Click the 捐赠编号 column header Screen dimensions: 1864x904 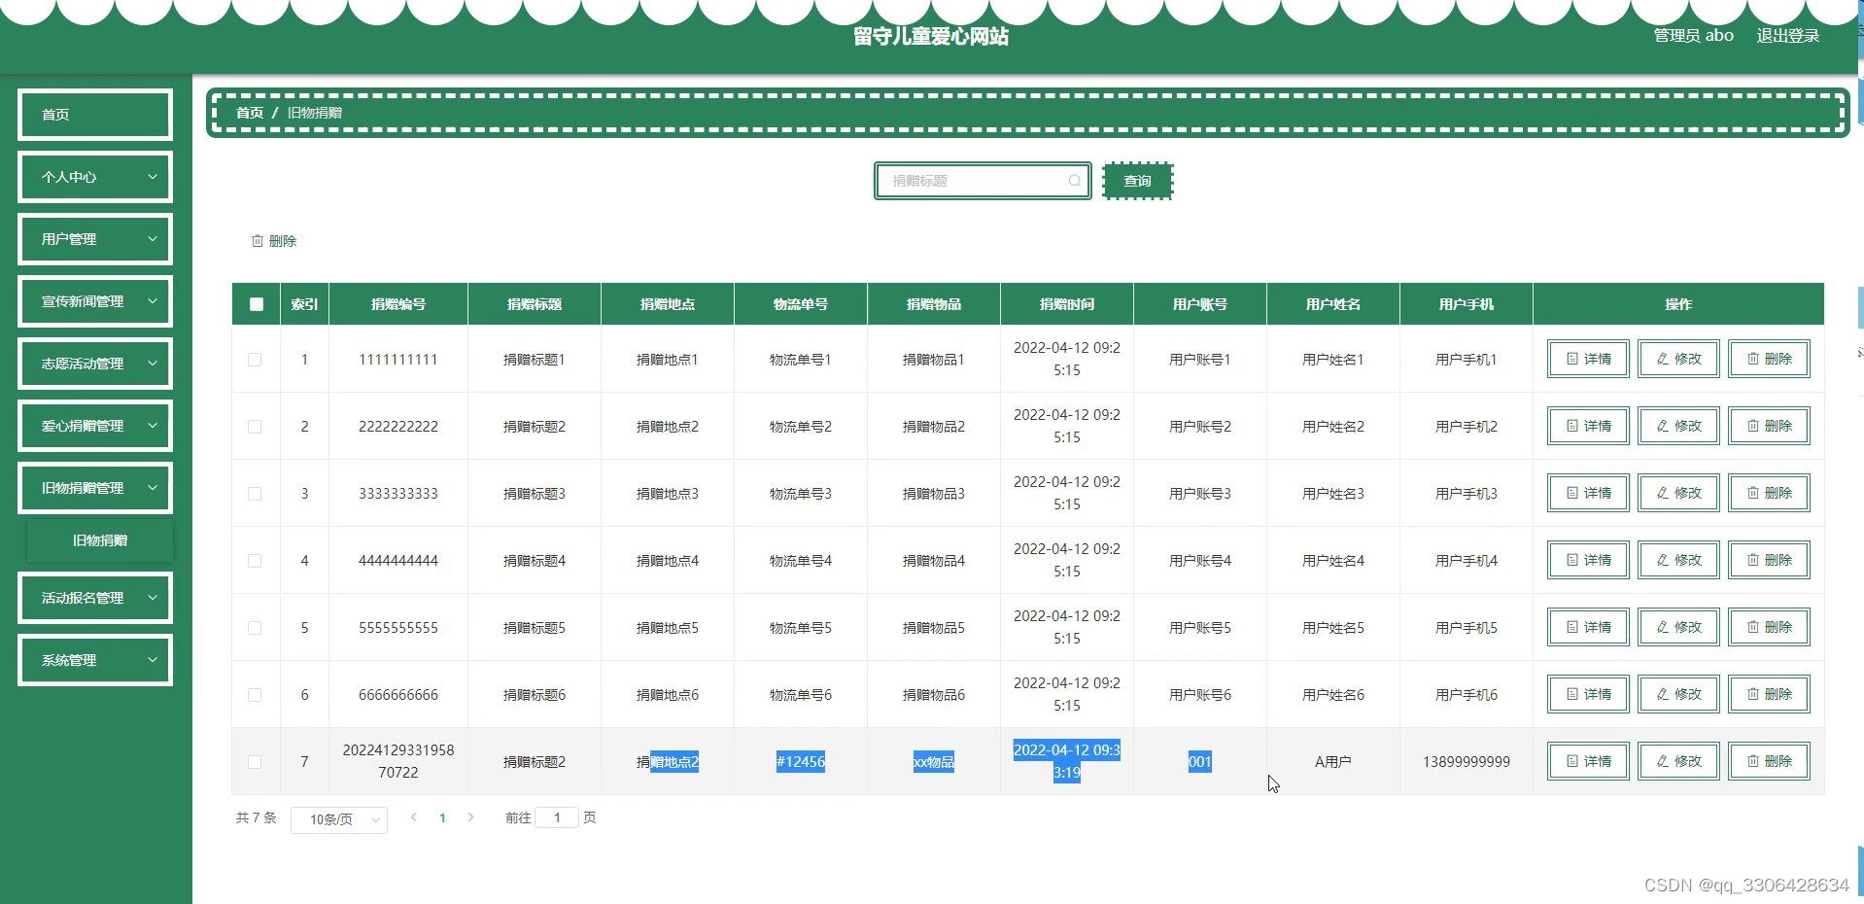pyautogui.click(x=398, y=304)
